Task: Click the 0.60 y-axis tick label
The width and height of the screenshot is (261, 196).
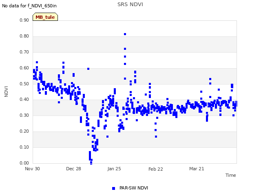Action: point(24,68)
